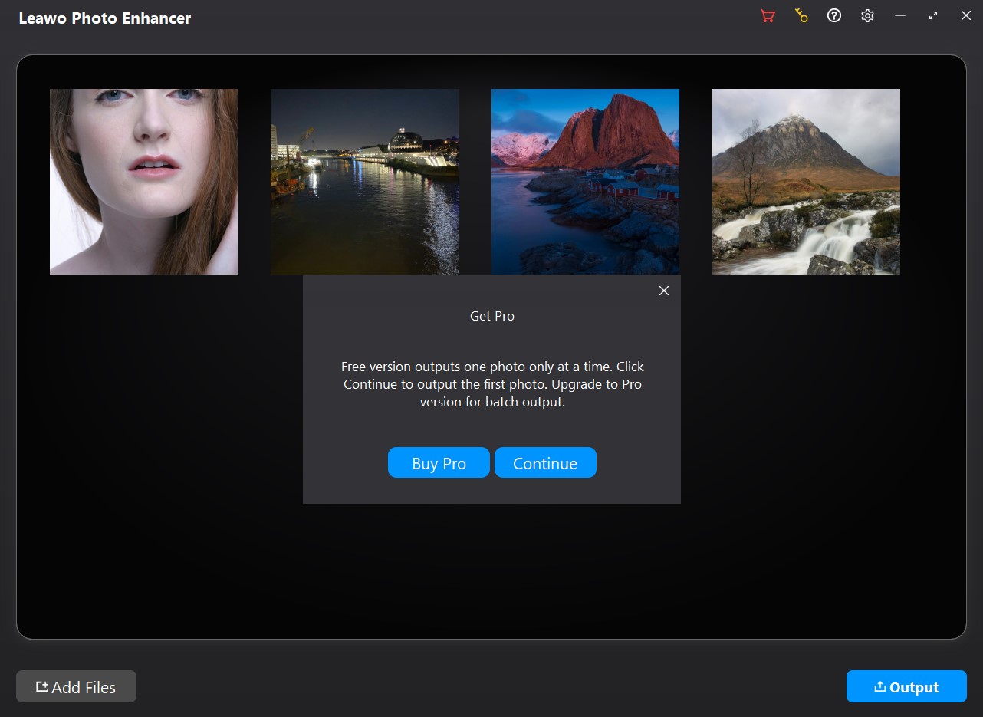Pick the waterfall mountain photo thumbnail
This screenshot has height=717, width=983.
pos(806,182)
